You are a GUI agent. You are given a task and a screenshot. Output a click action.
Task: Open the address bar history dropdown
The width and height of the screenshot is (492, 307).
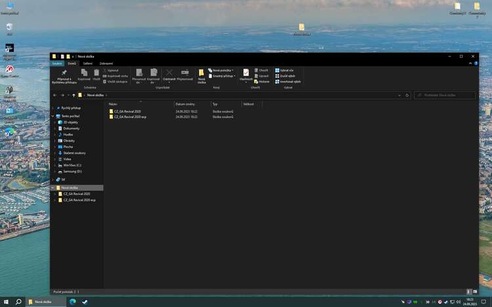click(399, 95)
